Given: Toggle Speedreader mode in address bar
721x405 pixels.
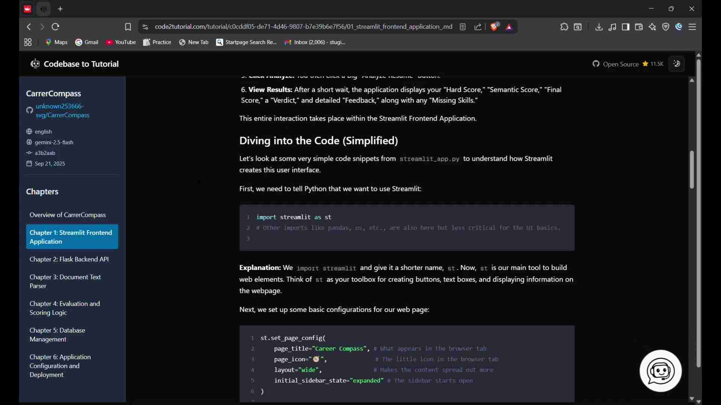Looking at the screenshot, I should pyautogui.click(x=463, y=27).
